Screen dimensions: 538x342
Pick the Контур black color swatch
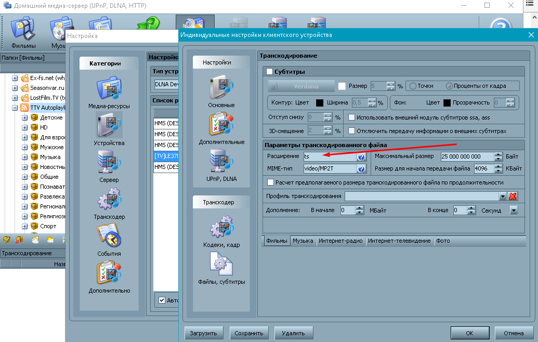tap(320, 103)
